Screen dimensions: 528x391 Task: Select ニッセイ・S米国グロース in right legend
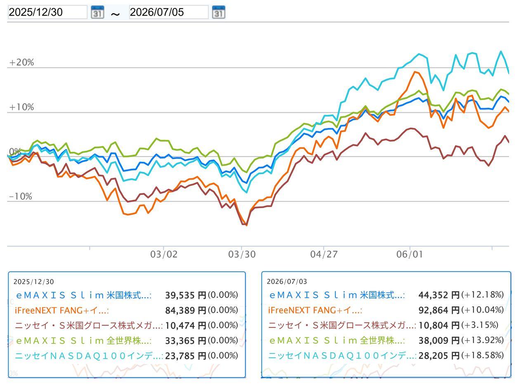click(342, 325)
